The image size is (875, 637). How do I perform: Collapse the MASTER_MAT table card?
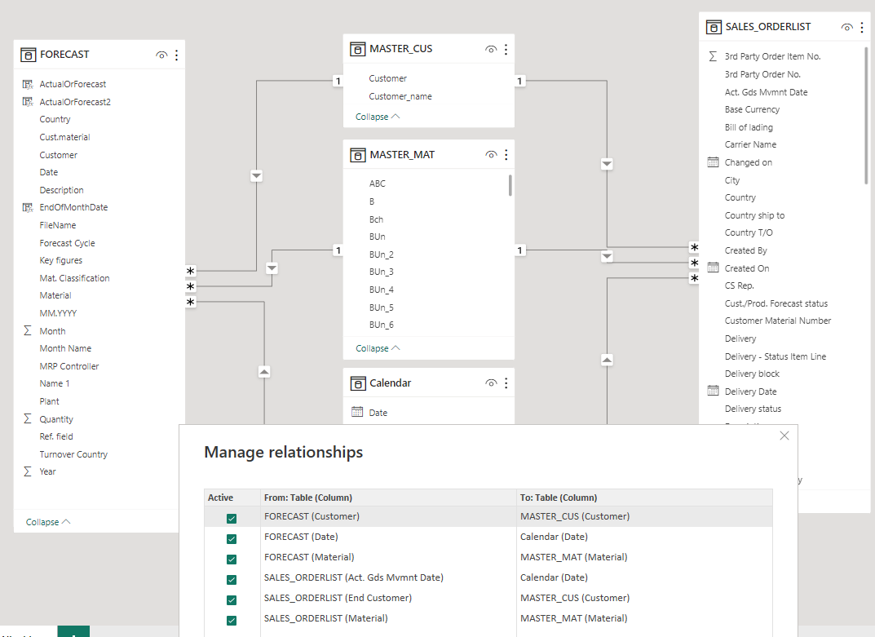tap(378, 348)
